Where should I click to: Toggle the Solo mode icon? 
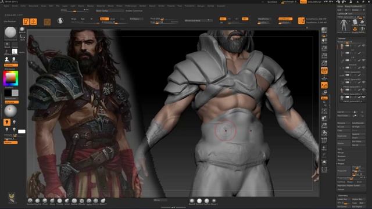(x=324, y=163)
